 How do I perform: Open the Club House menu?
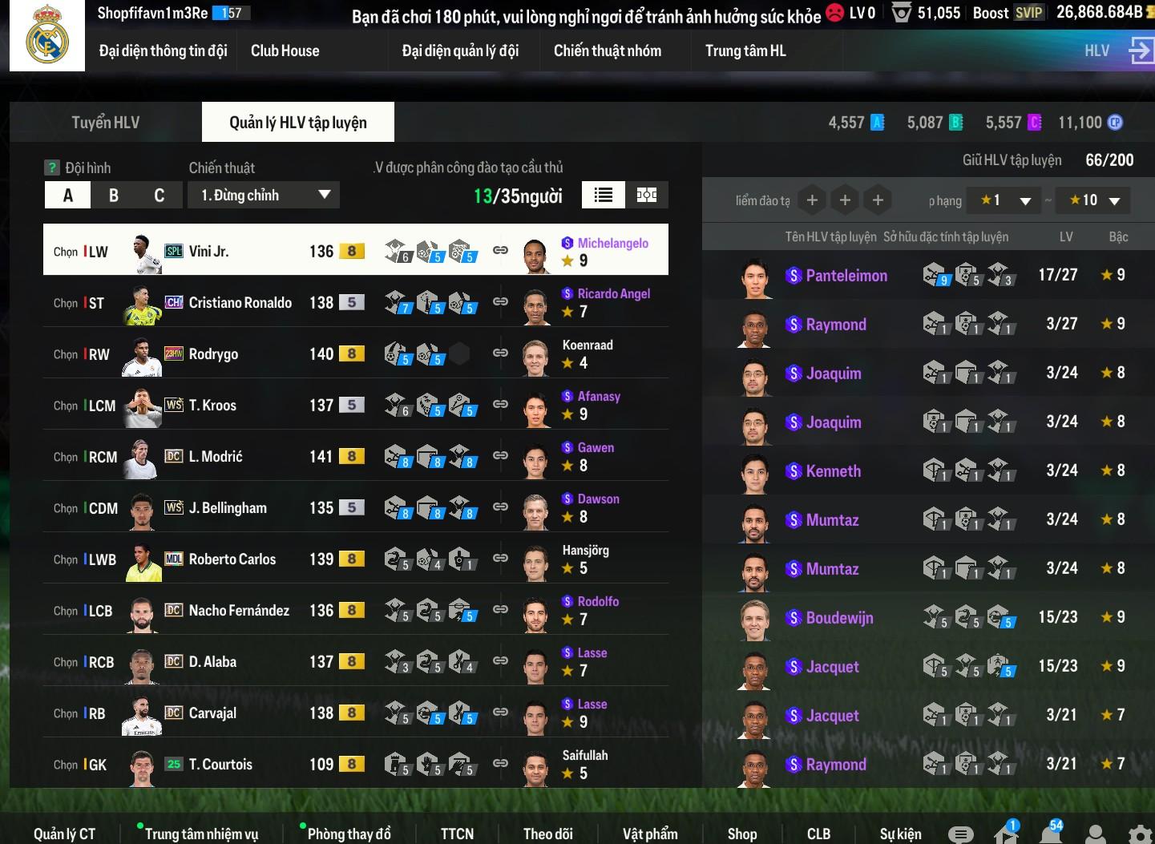(x=285, y=50)
